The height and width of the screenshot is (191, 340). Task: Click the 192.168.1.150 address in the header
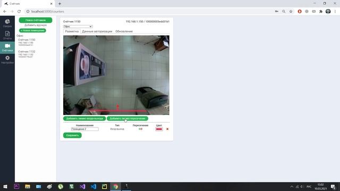[x=134, y=22]
